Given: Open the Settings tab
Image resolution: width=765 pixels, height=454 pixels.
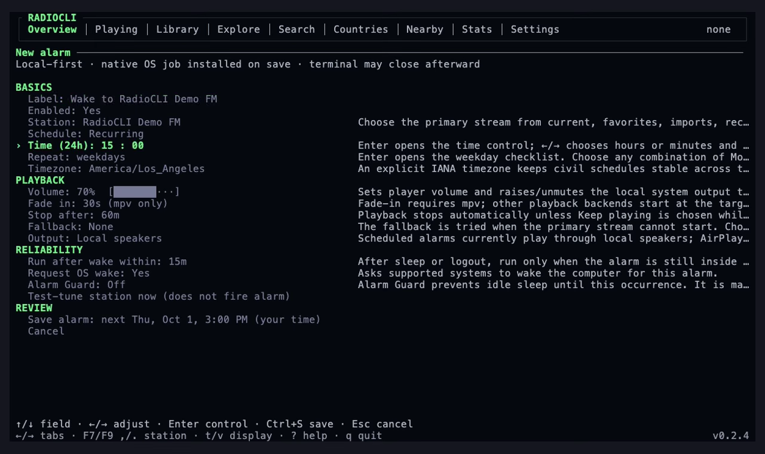Looking at the screenshot, I should click(x=535, y=29).
